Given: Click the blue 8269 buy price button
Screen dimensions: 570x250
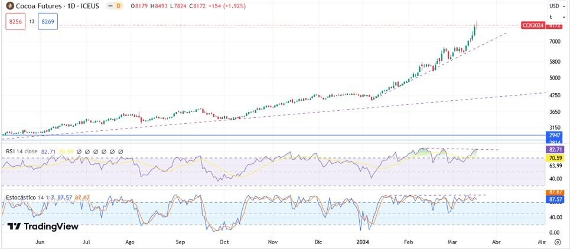Looking at the screenshot, I should (x=48, y=21).
